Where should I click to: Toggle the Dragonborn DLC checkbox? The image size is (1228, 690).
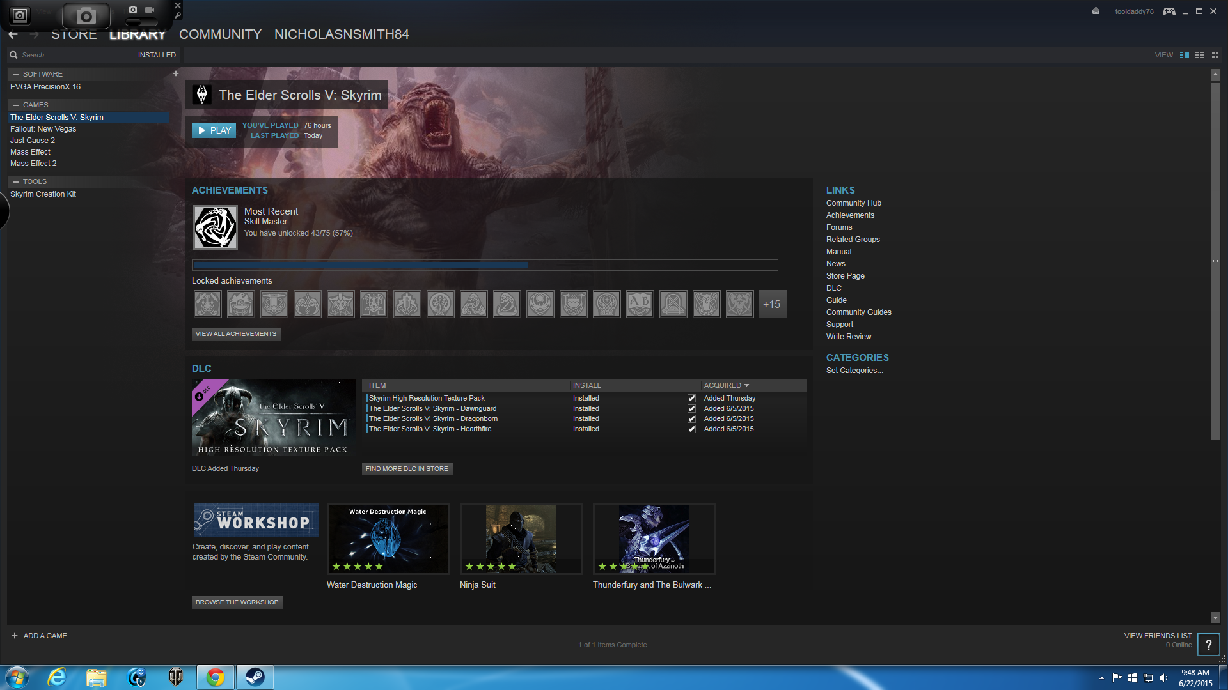tap(691, 418)
